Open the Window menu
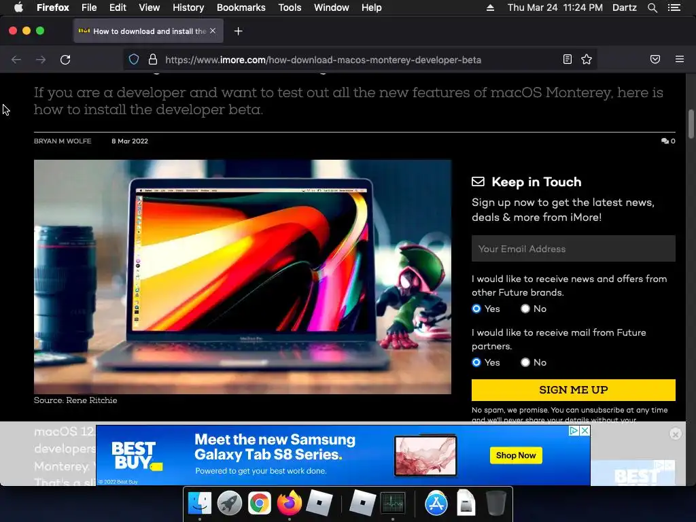This screenshot has width=696, height=522. point(332,7)
